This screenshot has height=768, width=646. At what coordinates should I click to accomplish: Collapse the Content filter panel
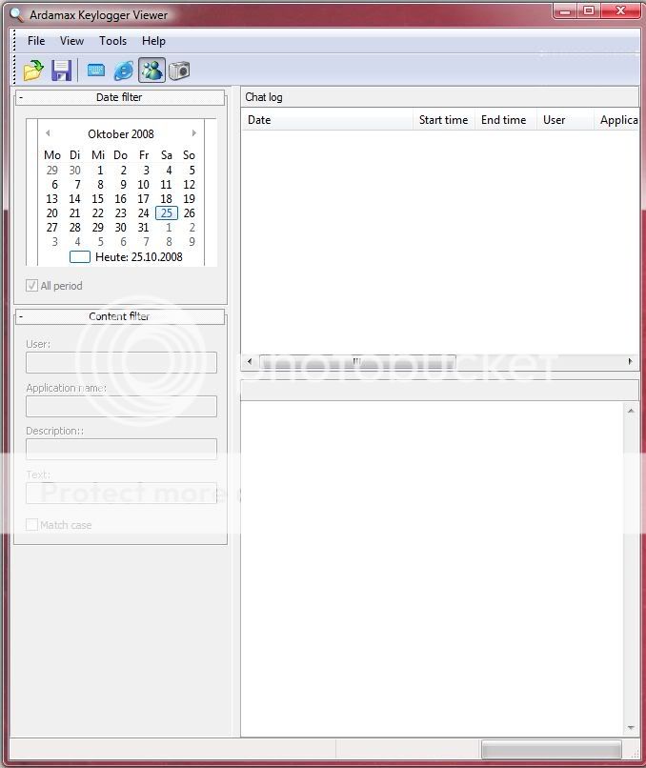21,316
